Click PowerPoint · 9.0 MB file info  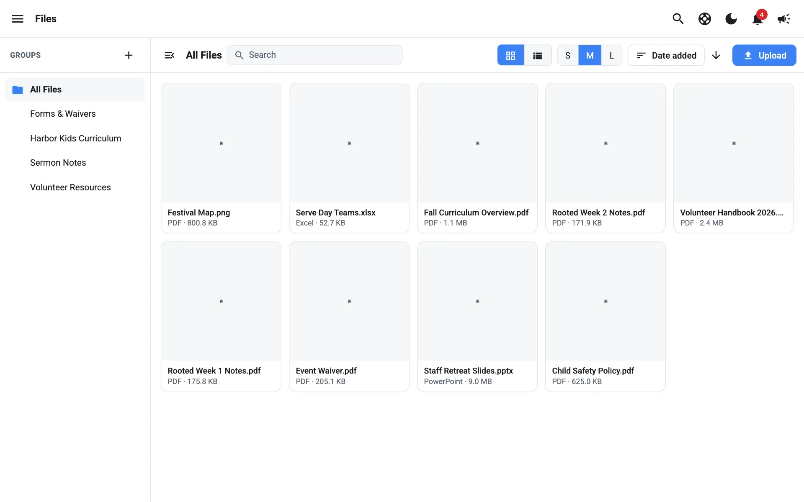tap(458, 382)
